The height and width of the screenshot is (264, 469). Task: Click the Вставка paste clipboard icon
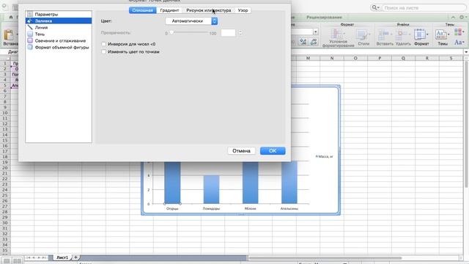[9, 34]
